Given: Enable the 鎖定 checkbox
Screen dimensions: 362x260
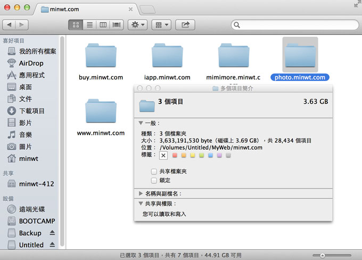Looking at the screenshot, I should pyautogui.click(x=154, y=180).
